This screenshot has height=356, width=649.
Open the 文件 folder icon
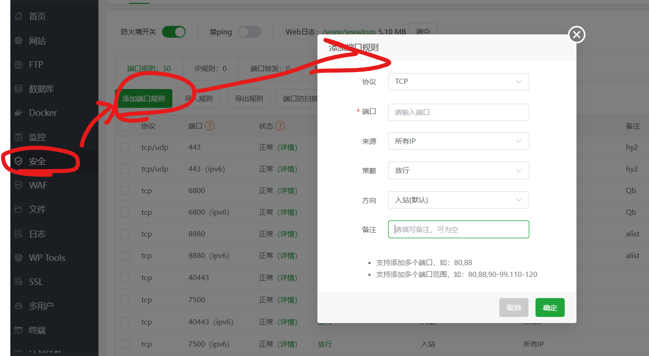click(18, 209)
